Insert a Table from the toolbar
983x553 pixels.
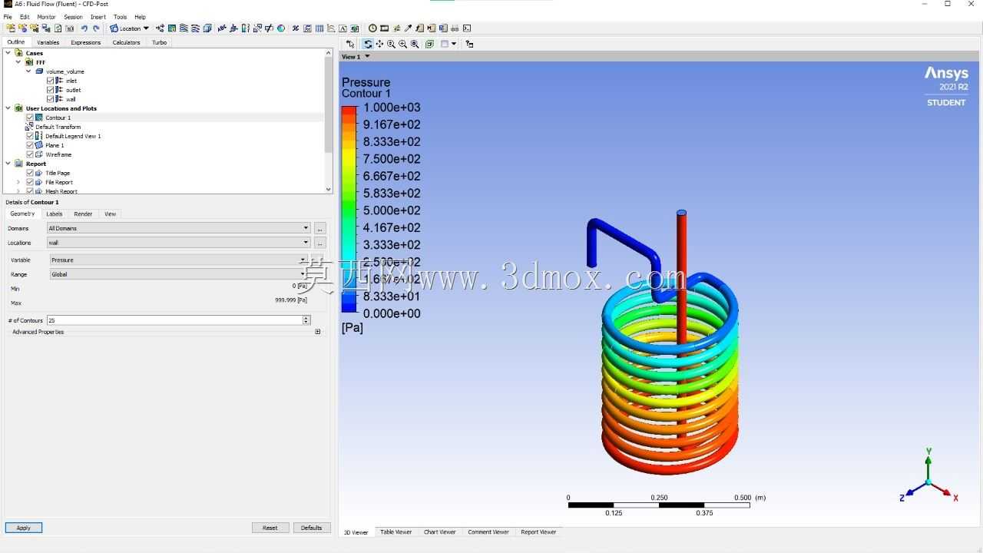click(319, 28)
